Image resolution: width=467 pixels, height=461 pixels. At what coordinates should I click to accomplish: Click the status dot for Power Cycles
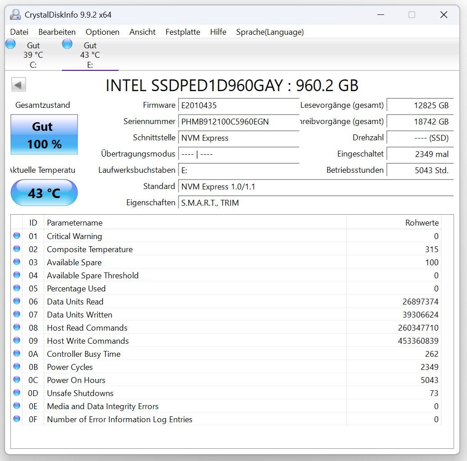point(17,367)
